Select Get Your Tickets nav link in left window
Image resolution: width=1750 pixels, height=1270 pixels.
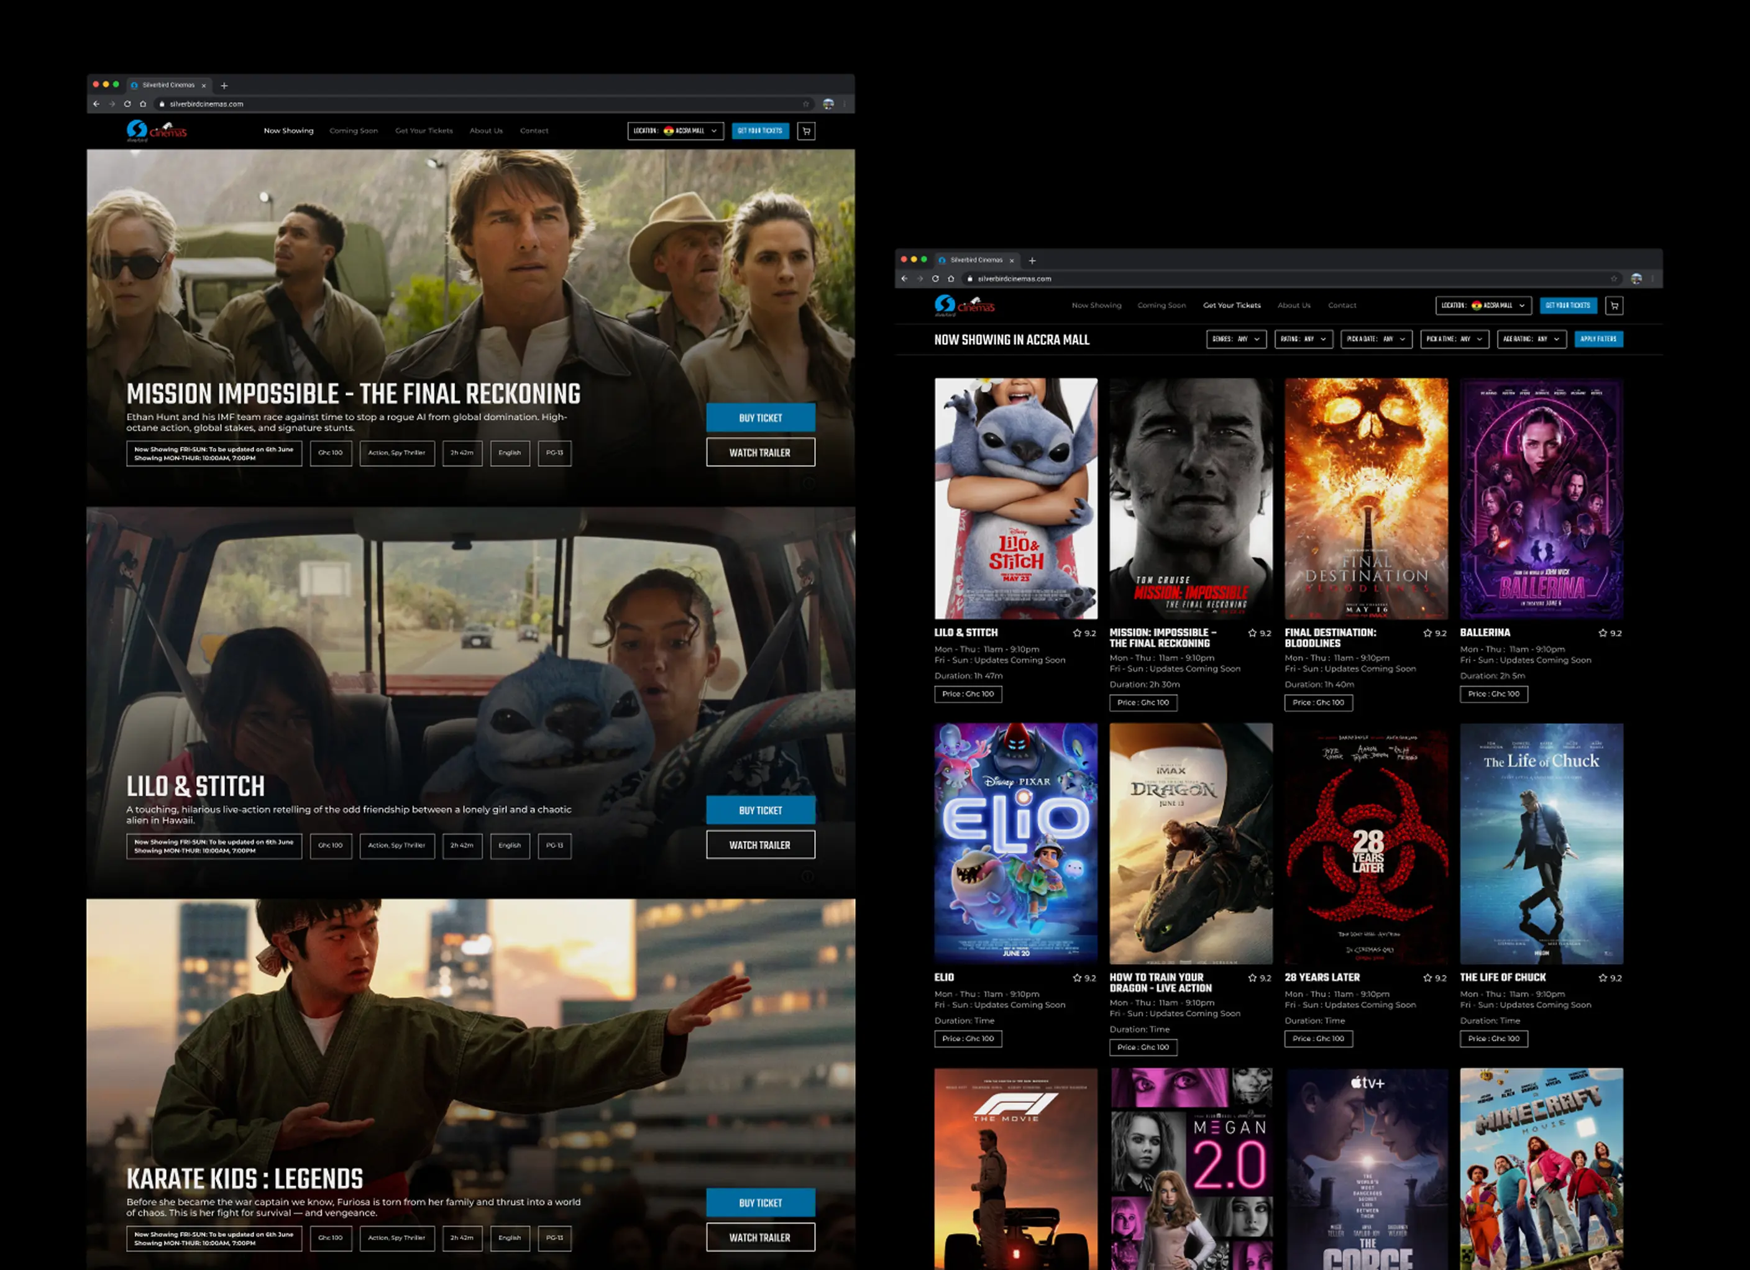click(x=424, y=131)
